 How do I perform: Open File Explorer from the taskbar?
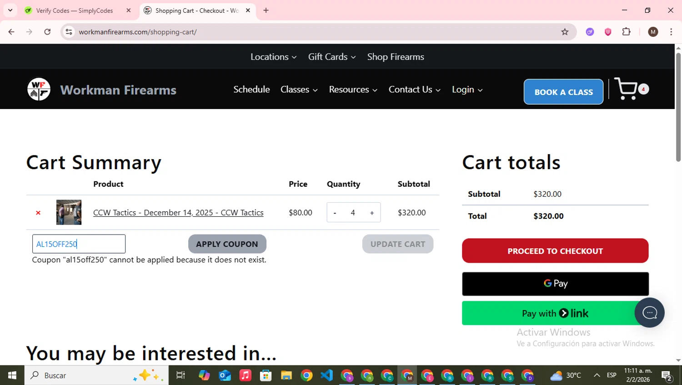pos(286,375)
